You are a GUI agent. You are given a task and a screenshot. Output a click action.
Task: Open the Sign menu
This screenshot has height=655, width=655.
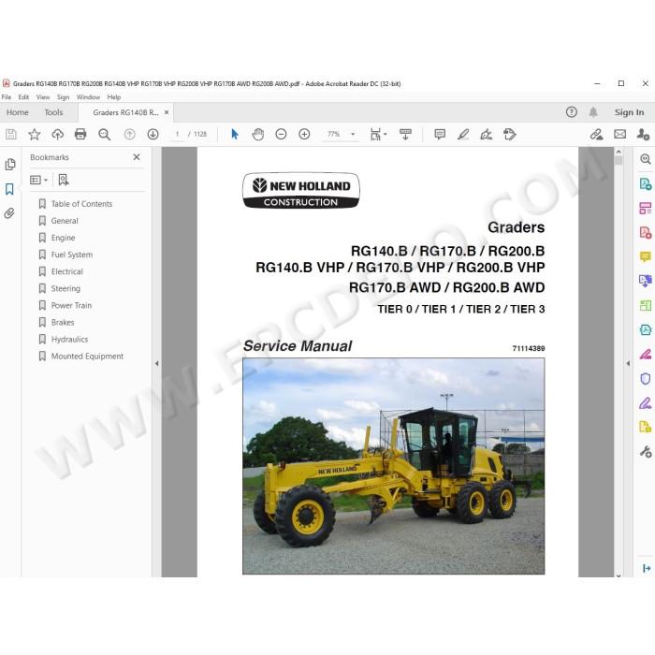click(63, 97)
